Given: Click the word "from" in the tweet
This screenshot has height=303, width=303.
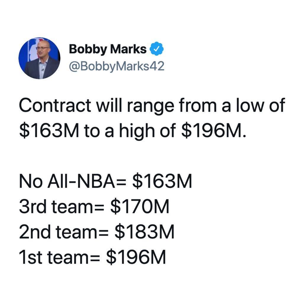Looking at the screenshot, I should 198,105.
